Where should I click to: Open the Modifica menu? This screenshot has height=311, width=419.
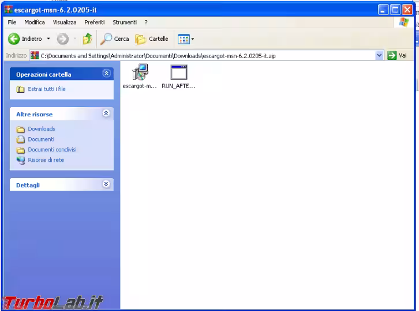[x=35, y=22]
